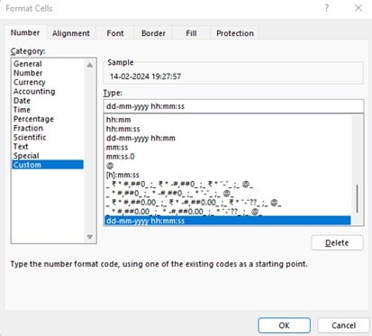
Task: Open the Border tab
Action: (153, 33)
